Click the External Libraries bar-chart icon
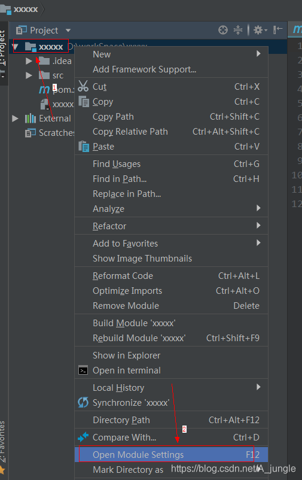The image size is (302, 480). [x=30, y=118]
